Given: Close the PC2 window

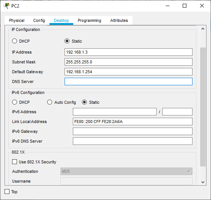Looking at the screenshot, I should click(202, 6).
